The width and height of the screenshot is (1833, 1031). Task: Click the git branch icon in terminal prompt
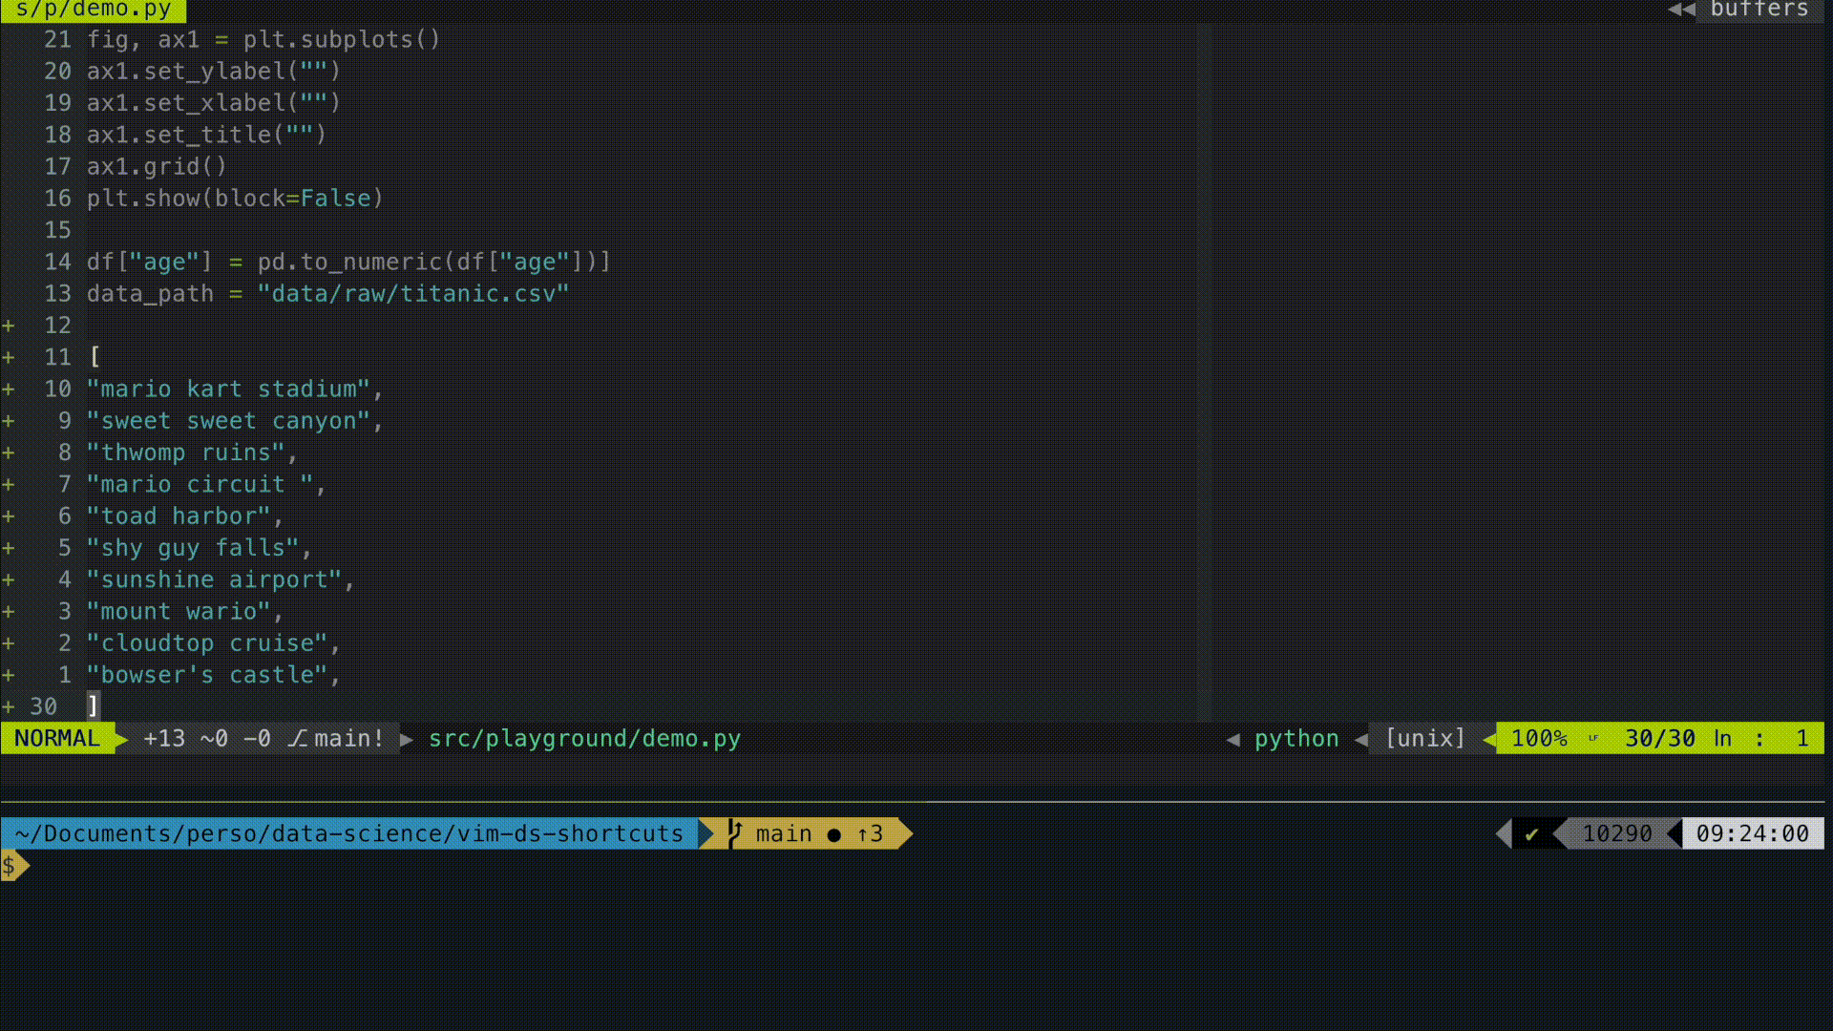[734, 833]
